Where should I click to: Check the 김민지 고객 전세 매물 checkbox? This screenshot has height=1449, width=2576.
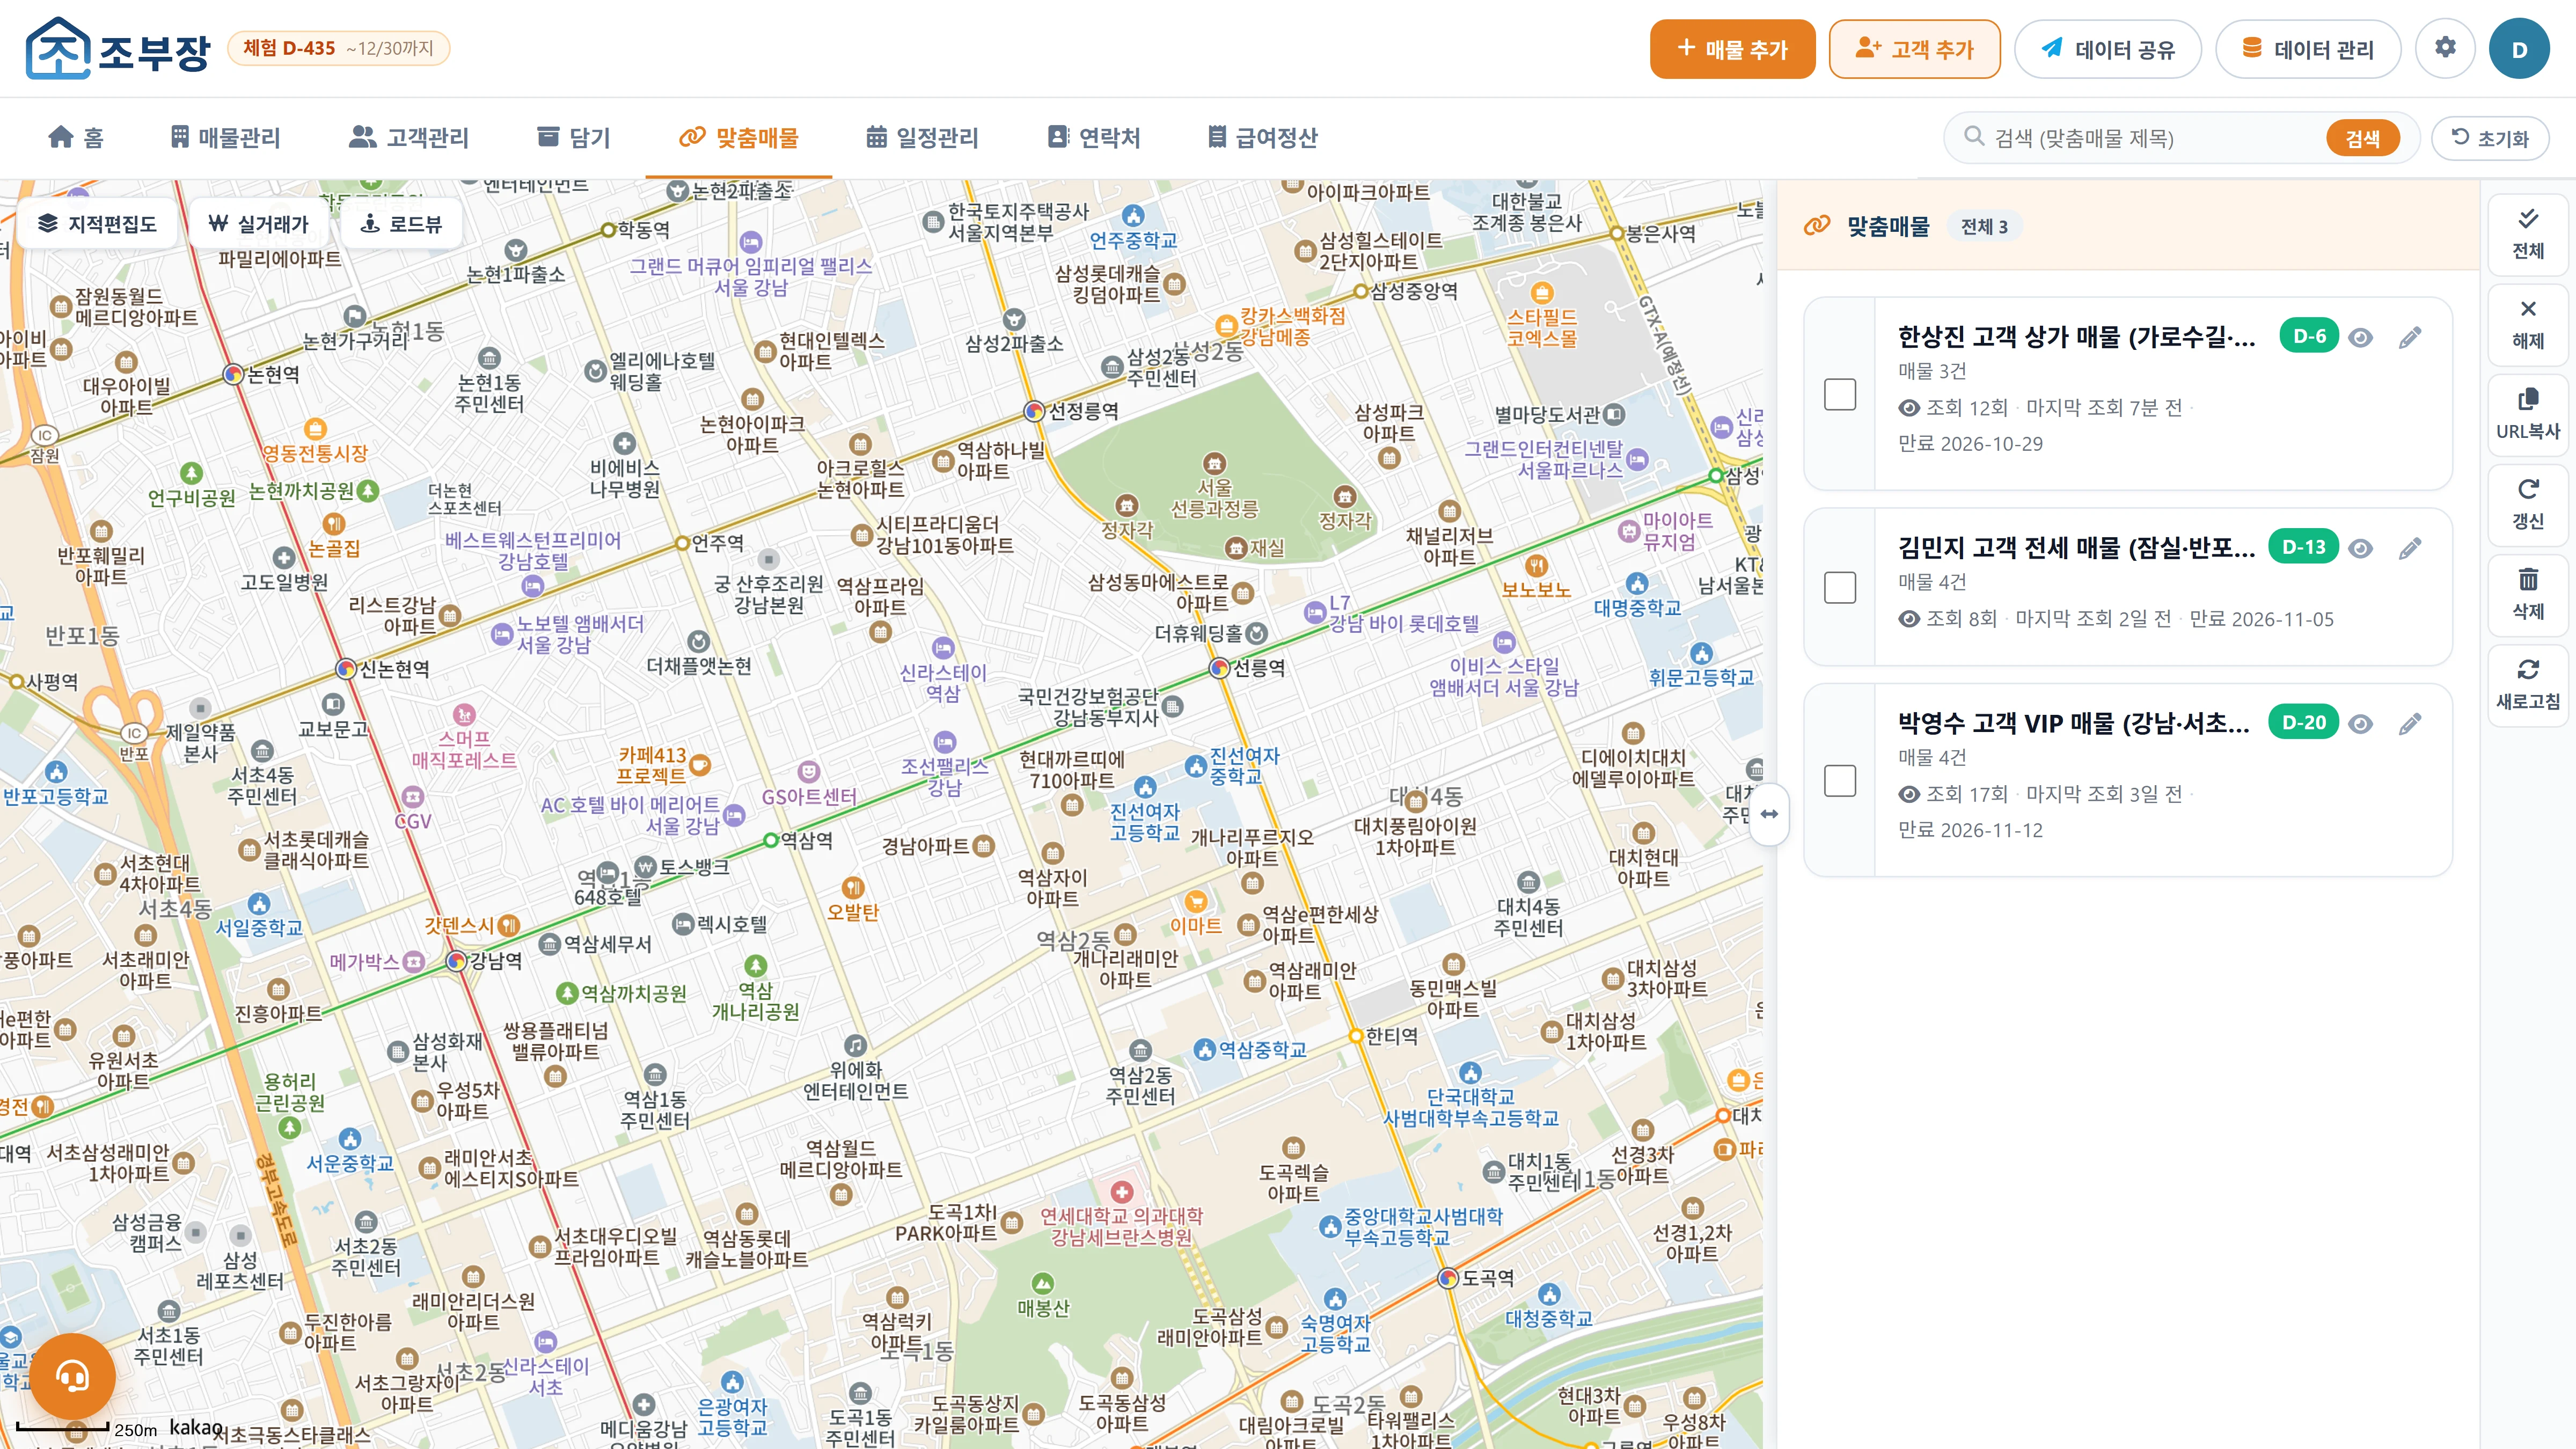coord(1839,587)
